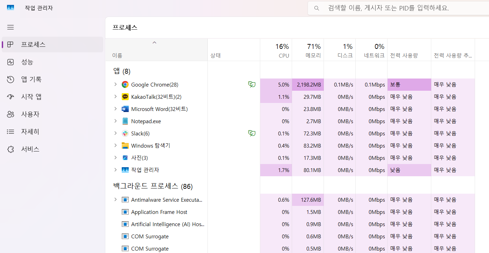Expand the 사진(3) process group
The image size is (489, 253).
pyautogui.click(x=115, y=158)
